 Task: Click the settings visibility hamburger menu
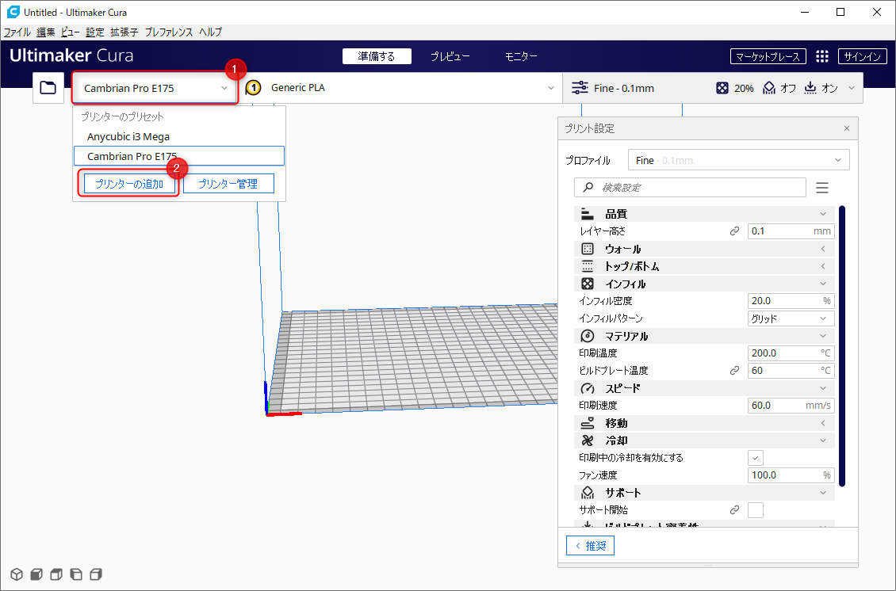[822, 188]
